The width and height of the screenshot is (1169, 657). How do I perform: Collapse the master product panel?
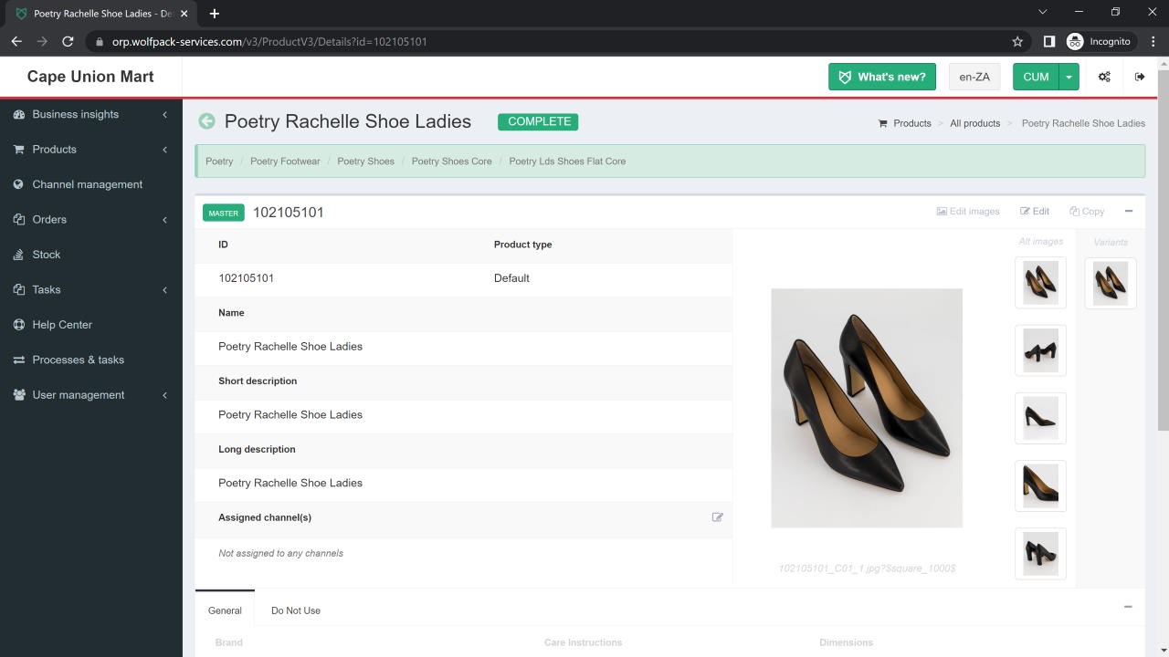(x=1129, y=211)
